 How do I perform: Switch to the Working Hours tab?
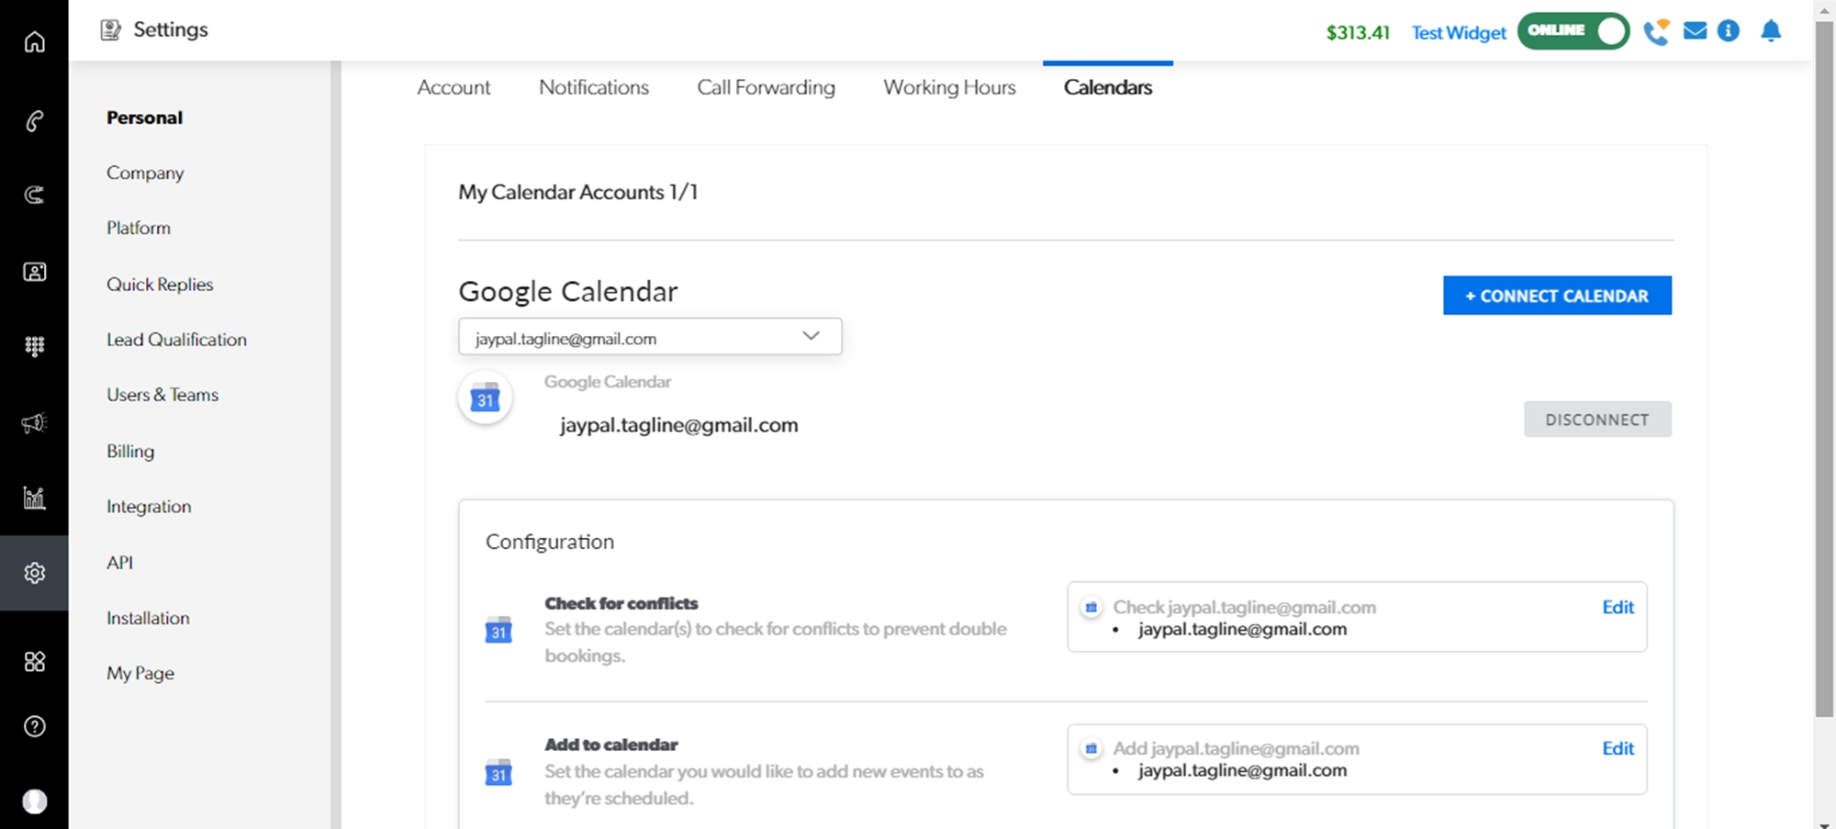tap(949, 87)
